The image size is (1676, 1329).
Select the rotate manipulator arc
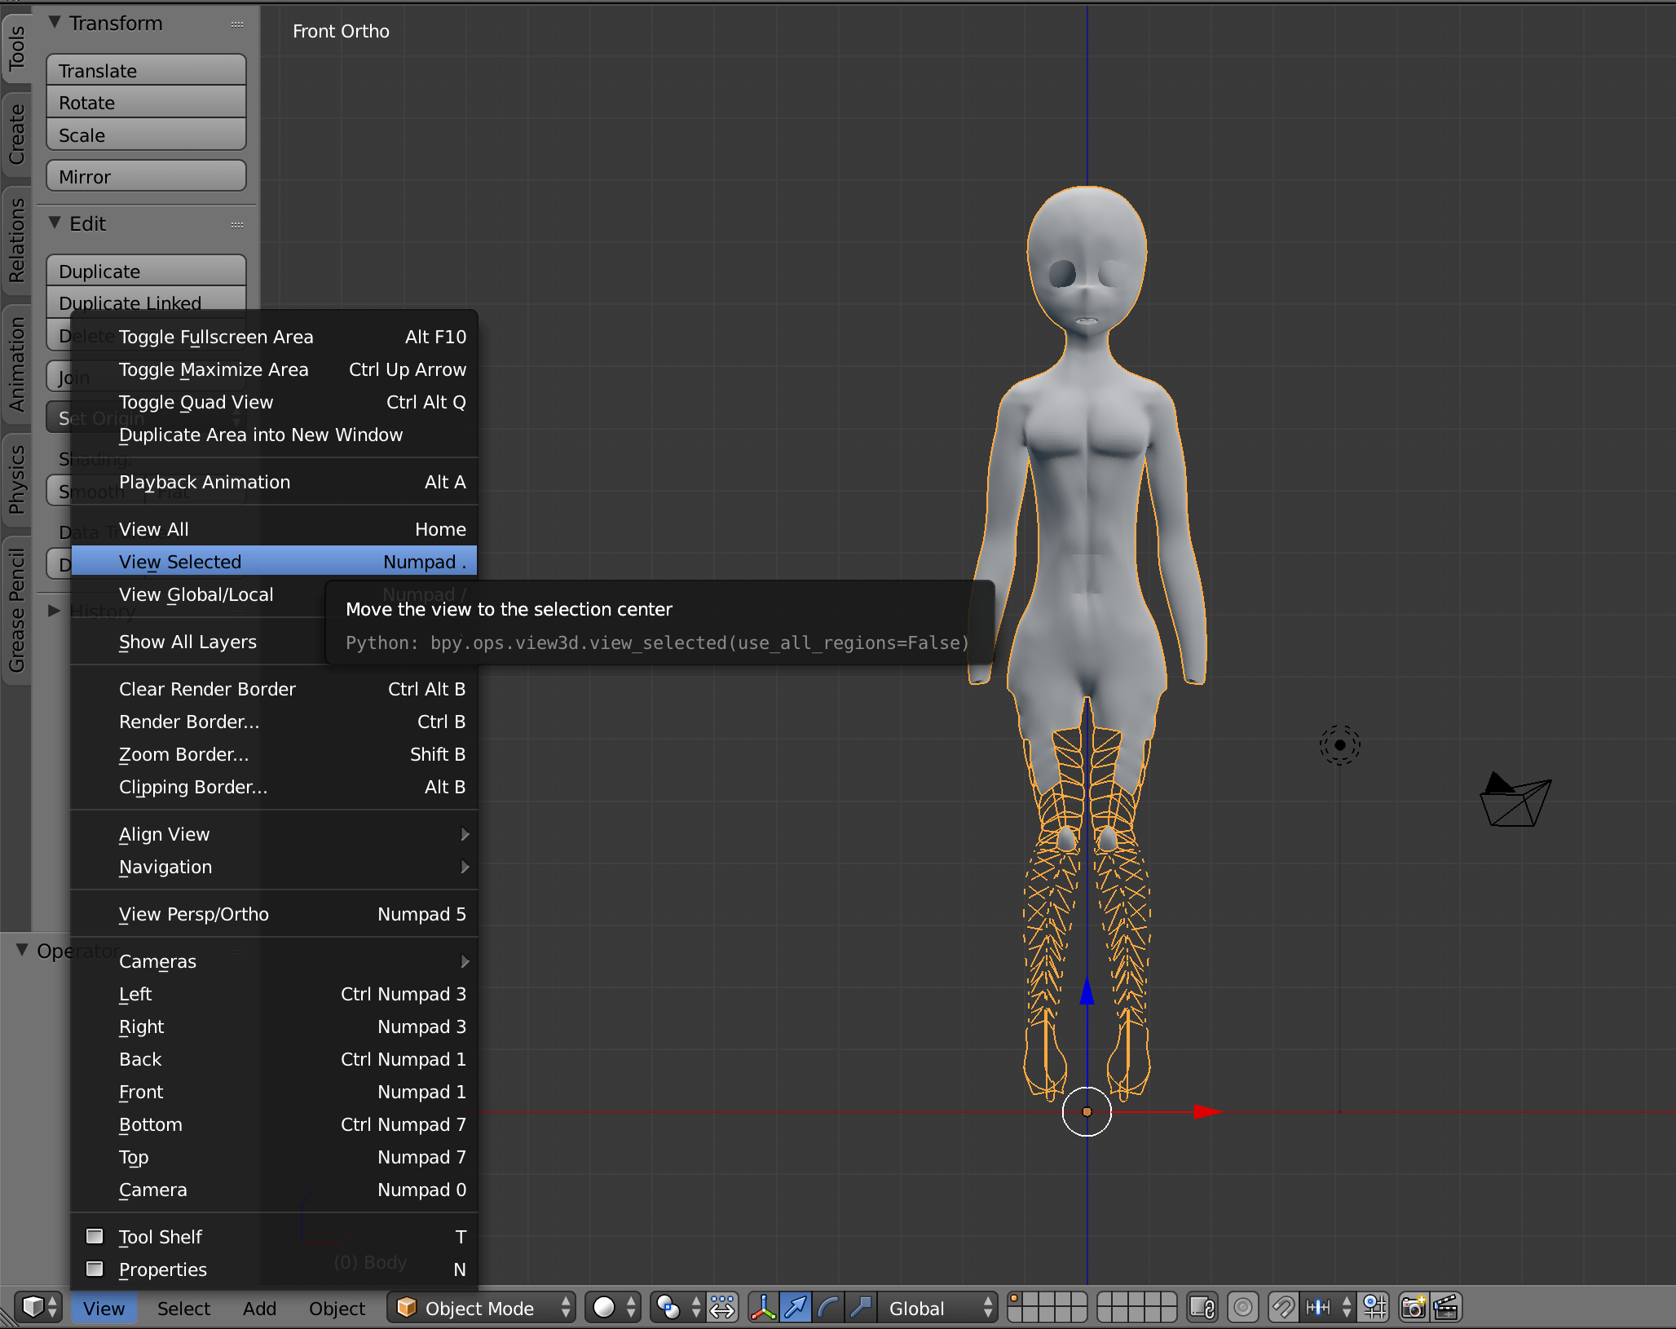[828, 1307]
